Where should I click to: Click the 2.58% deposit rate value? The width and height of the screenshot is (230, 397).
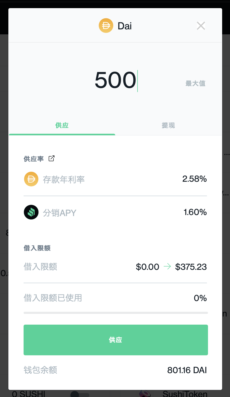coord(194,179)
